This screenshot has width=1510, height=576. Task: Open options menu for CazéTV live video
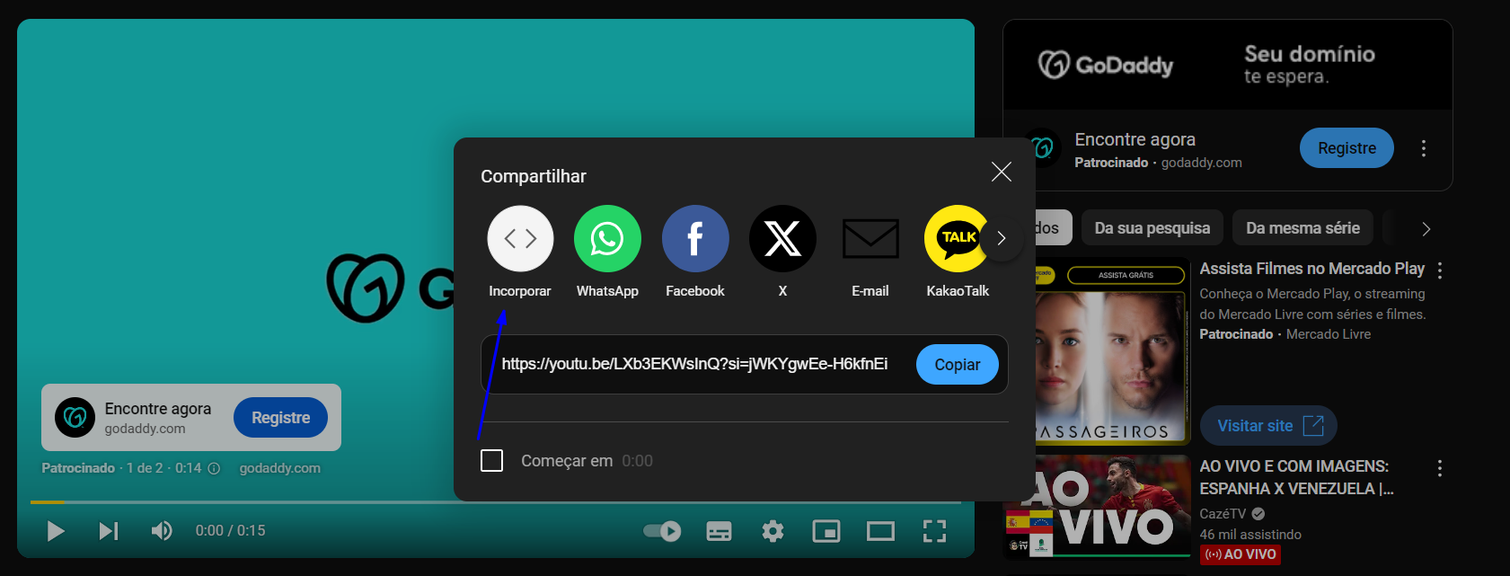[1440, 468]
